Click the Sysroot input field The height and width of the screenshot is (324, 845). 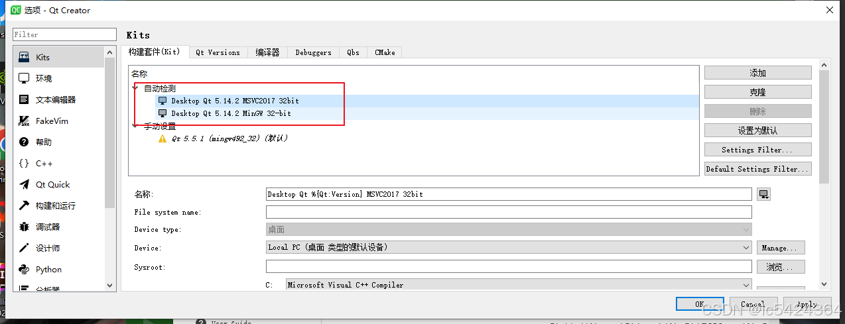pos(509,266)
